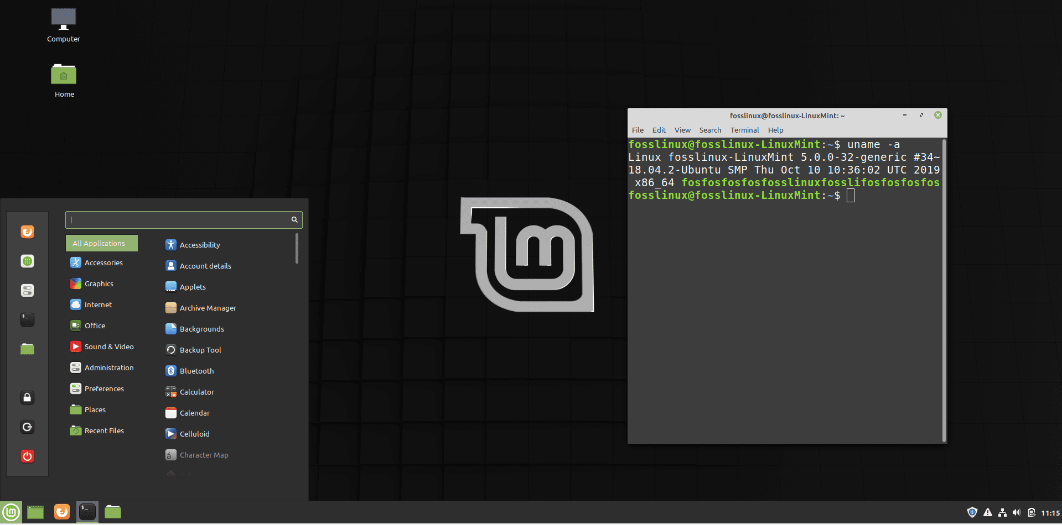Viewport: 1062px width, 525px height.
Task: Open Terminal File menu
Action: [638, 130]
